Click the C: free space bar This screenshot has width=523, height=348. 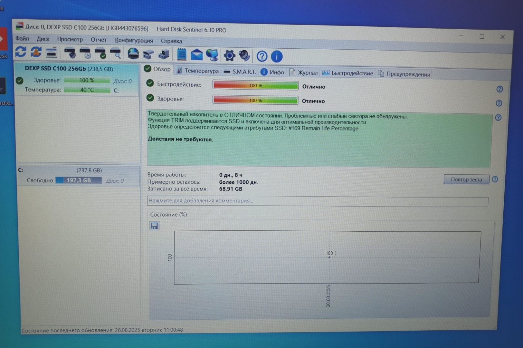click(x=79, y=180)
